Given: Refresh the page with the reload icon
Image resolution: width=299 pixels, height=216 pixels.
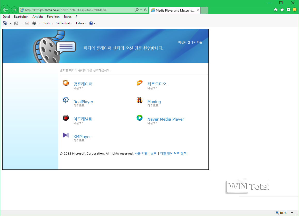Looking at the screenshot, I should [x=145, y=10].
